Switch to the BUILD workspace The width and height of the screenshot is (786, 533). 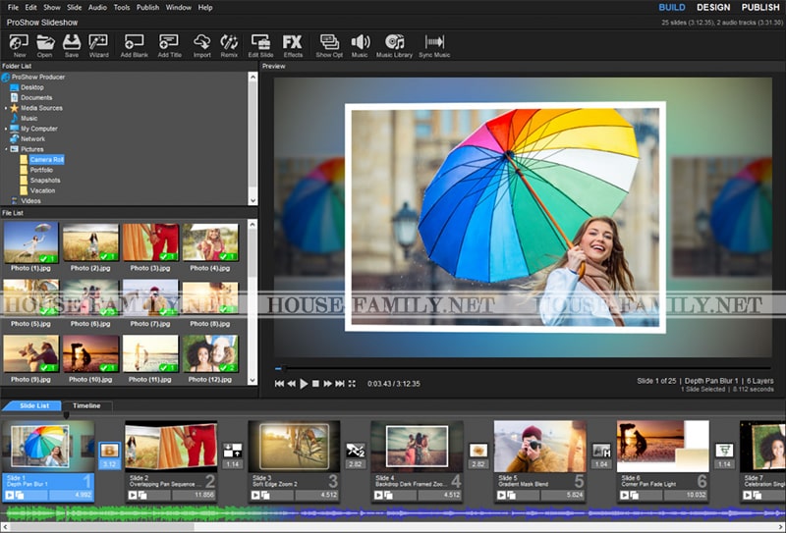click(672, 8)
